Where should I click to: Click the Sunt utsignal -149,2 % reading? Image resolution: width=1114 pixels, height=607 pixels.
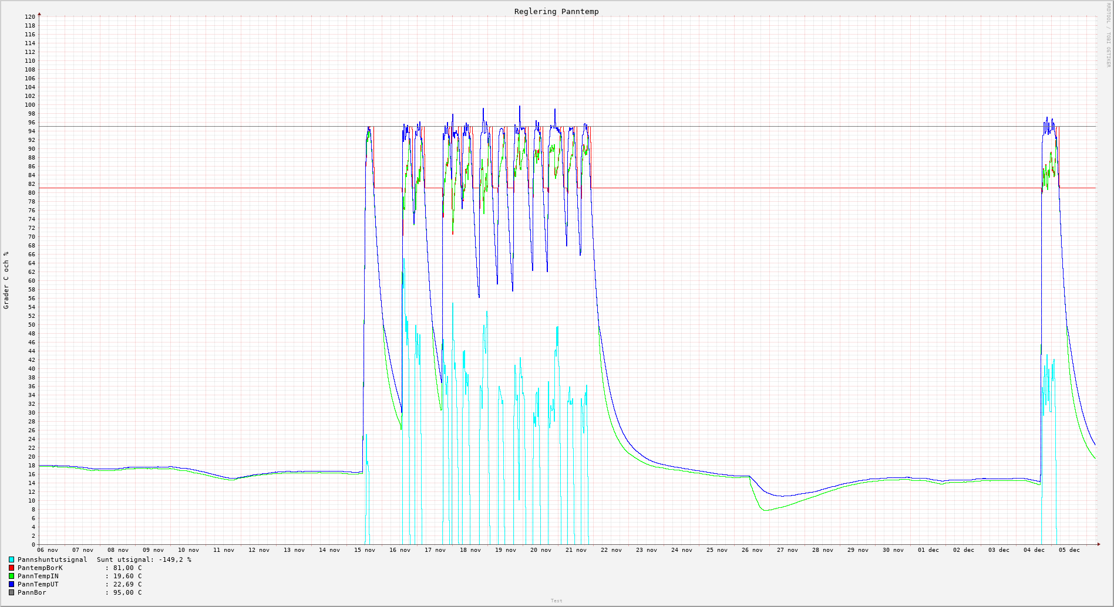tap(144, 560)
